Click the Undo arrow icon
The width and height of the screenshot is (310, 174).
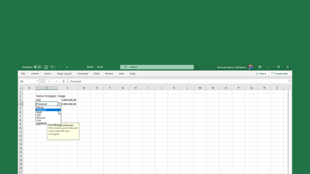[x=52, y=67]
